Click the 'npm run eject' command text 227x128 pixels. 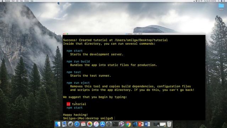tap(78, 83)
